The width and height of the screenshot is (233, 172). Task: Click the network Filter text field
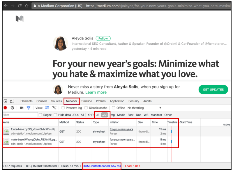tap(20, 115)
